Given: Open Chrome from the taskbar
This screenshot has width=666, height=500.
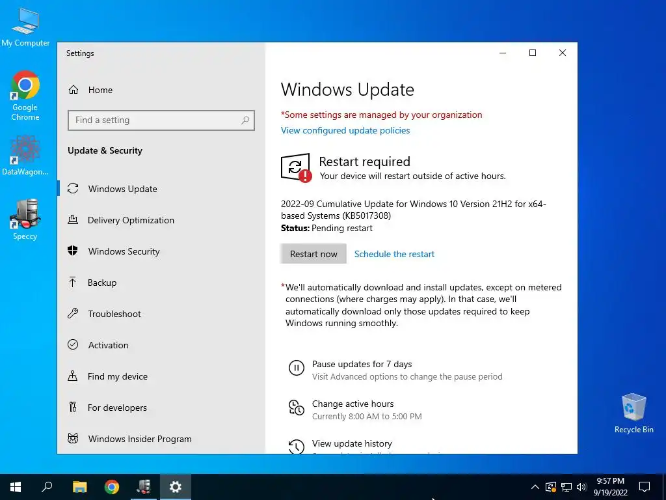Looking at the screenshot, I should pyautogui.click(x=112, y=487).
